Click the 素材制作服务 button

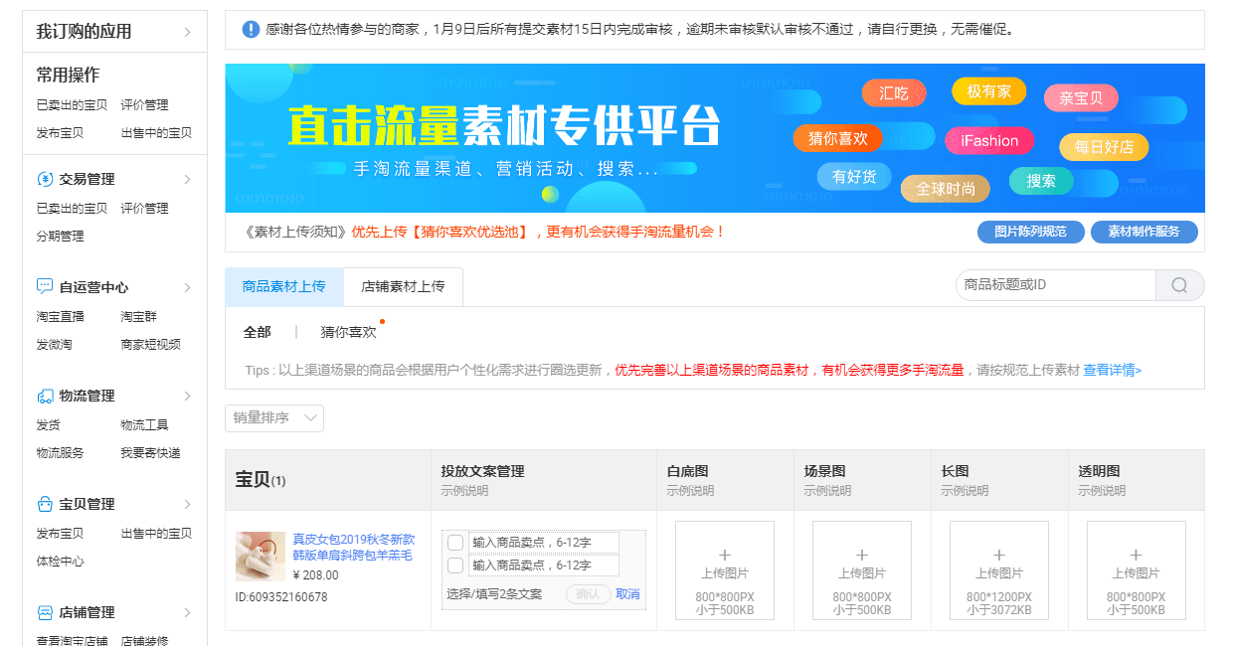click(x=1144, y=232)
